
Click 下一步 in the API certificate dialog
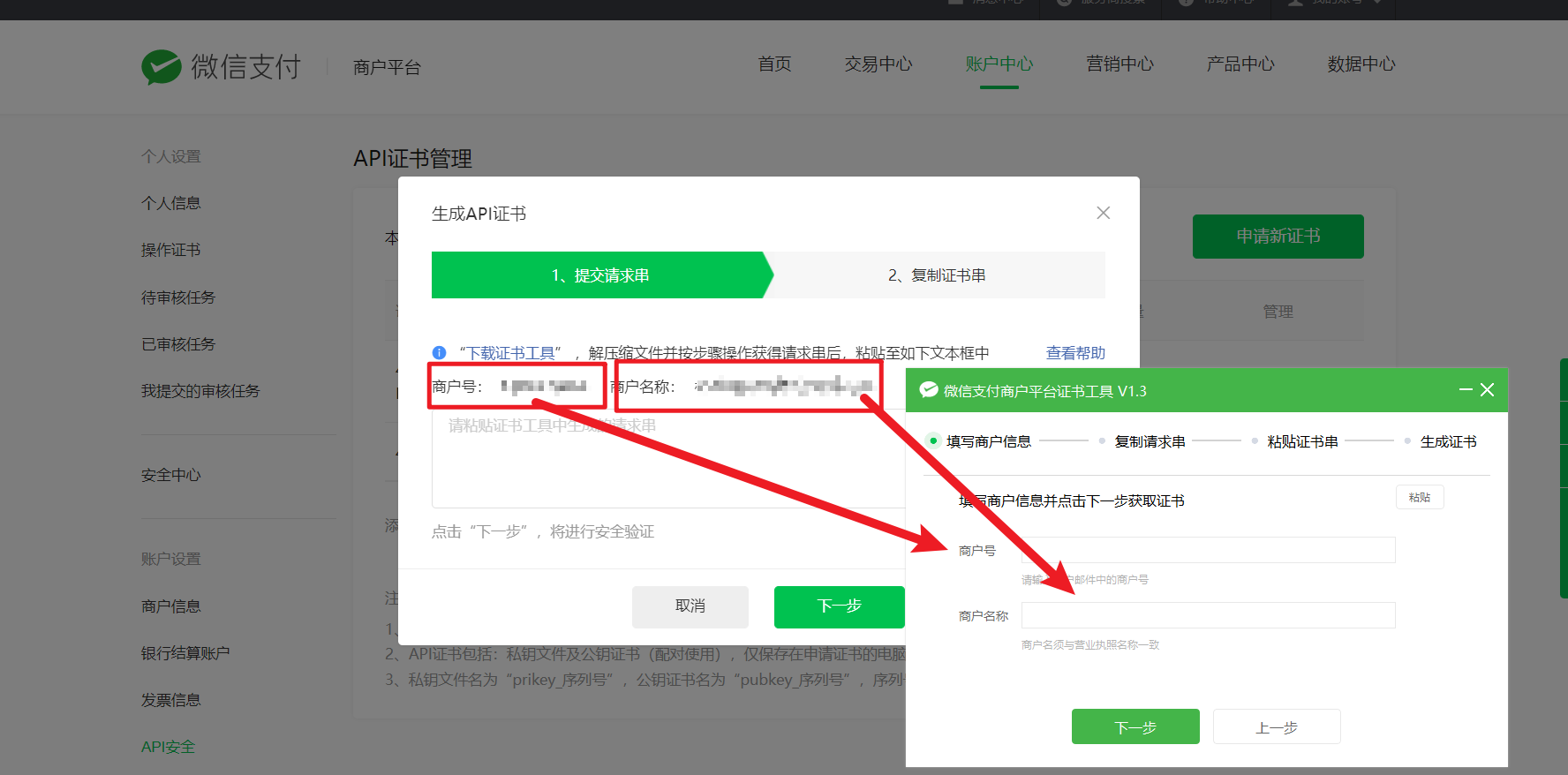point(839,606)
